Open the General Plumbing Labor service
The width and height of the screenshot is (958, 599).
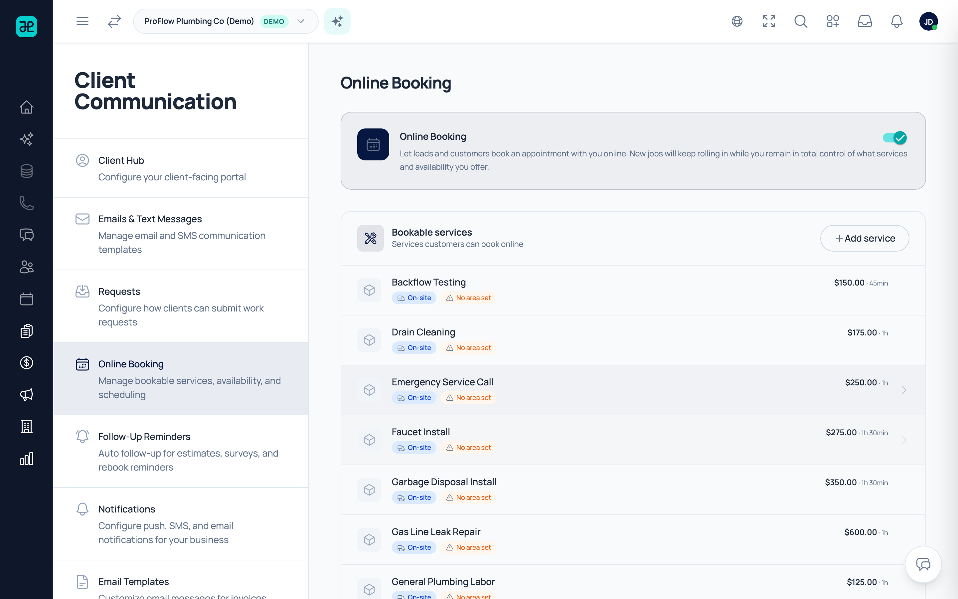tap(633, 582)
